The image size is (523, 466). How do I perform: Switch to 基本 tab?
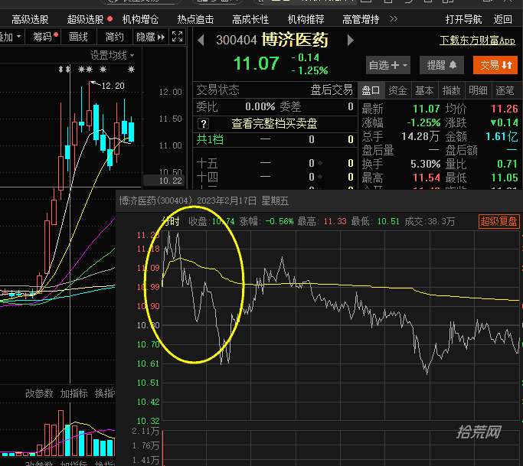pos(425,90)
